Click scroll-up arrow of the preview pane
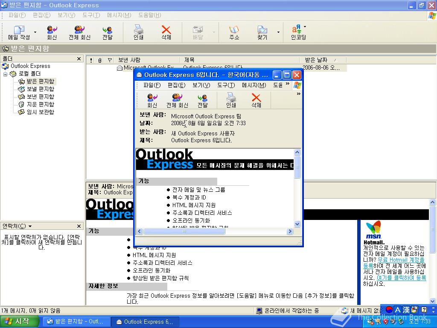Image resolution: width=437 pixels, height=328 pixels. click(432, 202)
